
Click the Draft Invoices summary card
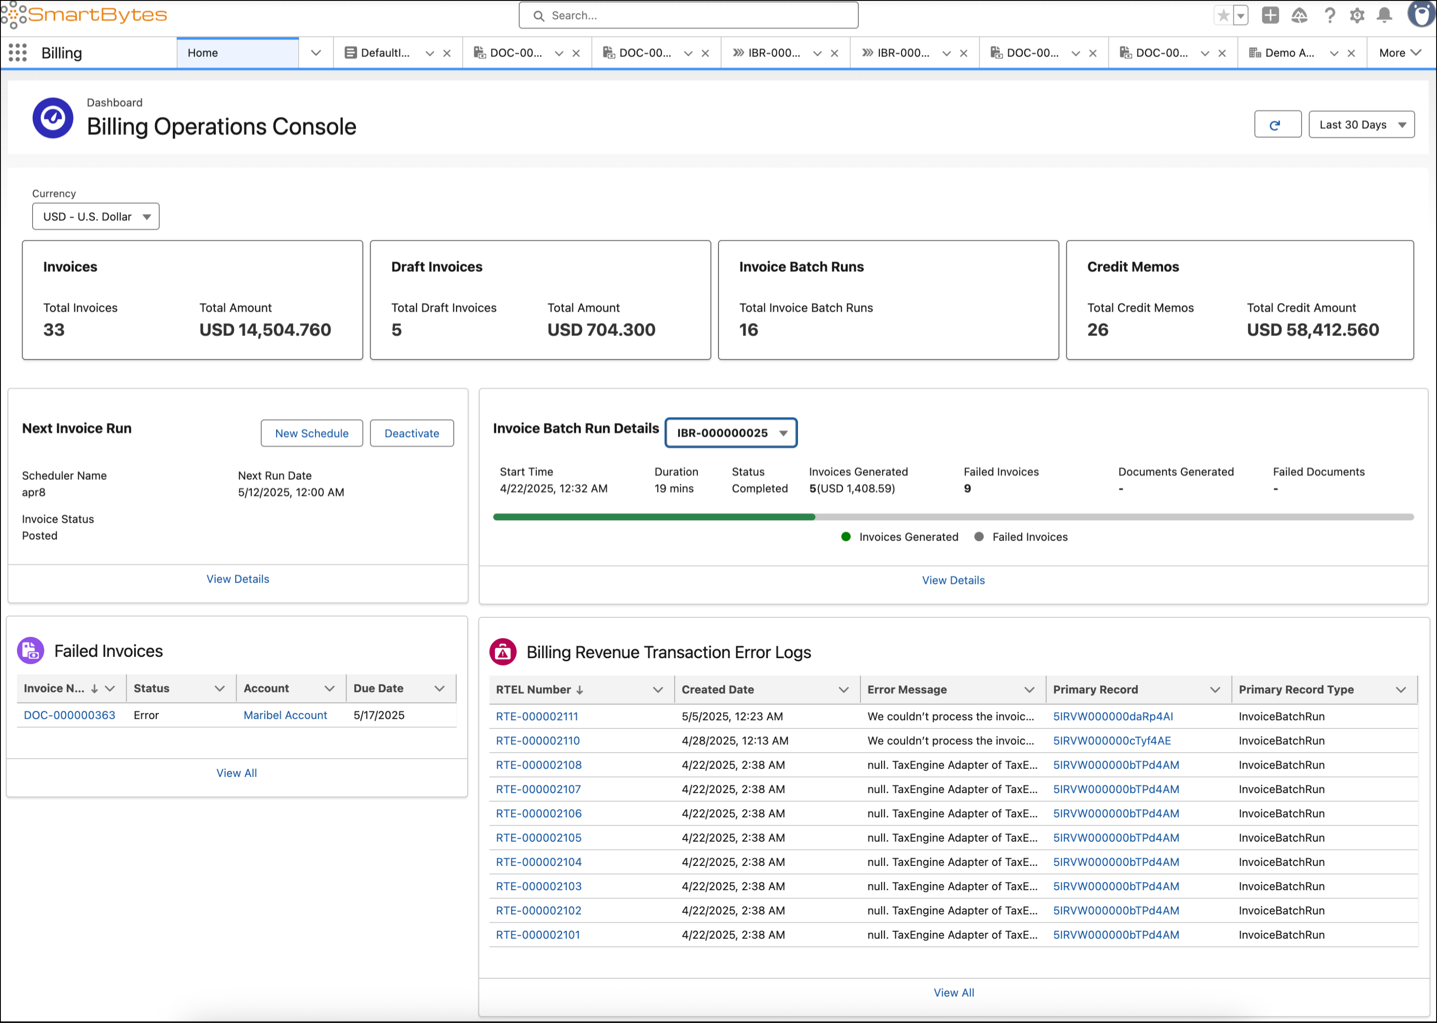(x=540, y=300)
